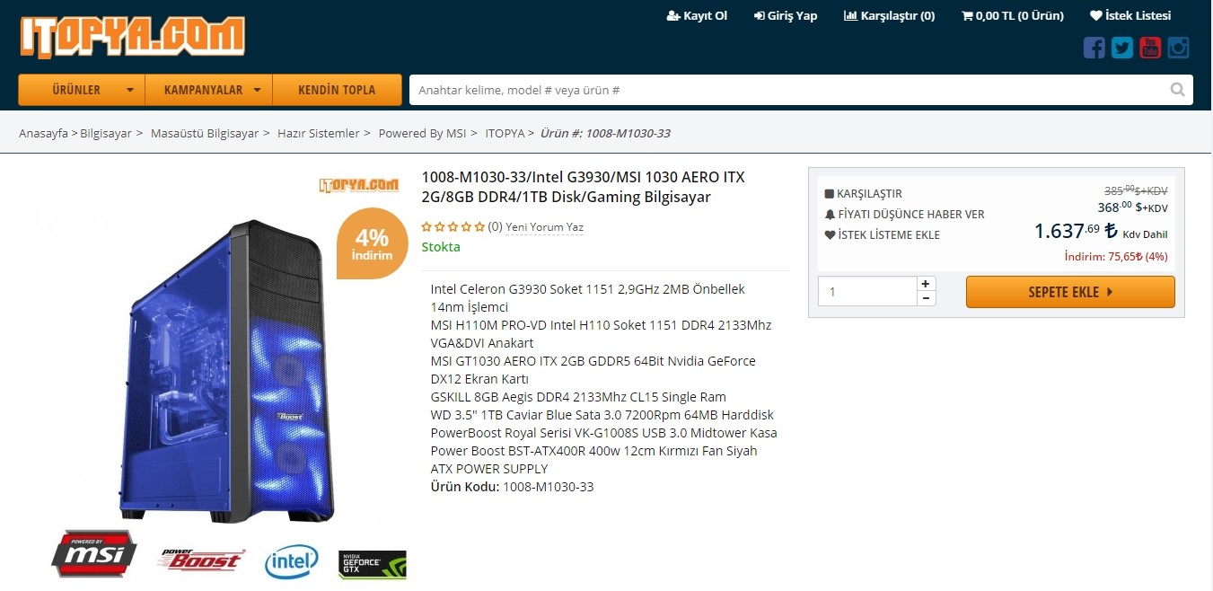Open the Instagram social icon

[x=1178, y=48]
